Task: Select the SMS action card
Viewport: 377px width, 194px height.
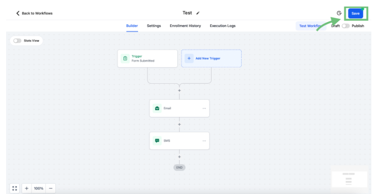Action: (179, 141)
